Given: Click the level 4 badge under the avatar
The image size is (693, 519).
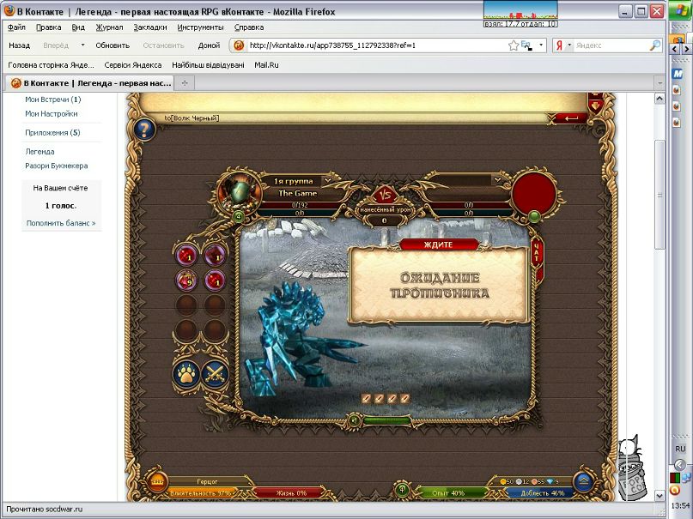Looking at the screenshot, I should tap(239, 216).
